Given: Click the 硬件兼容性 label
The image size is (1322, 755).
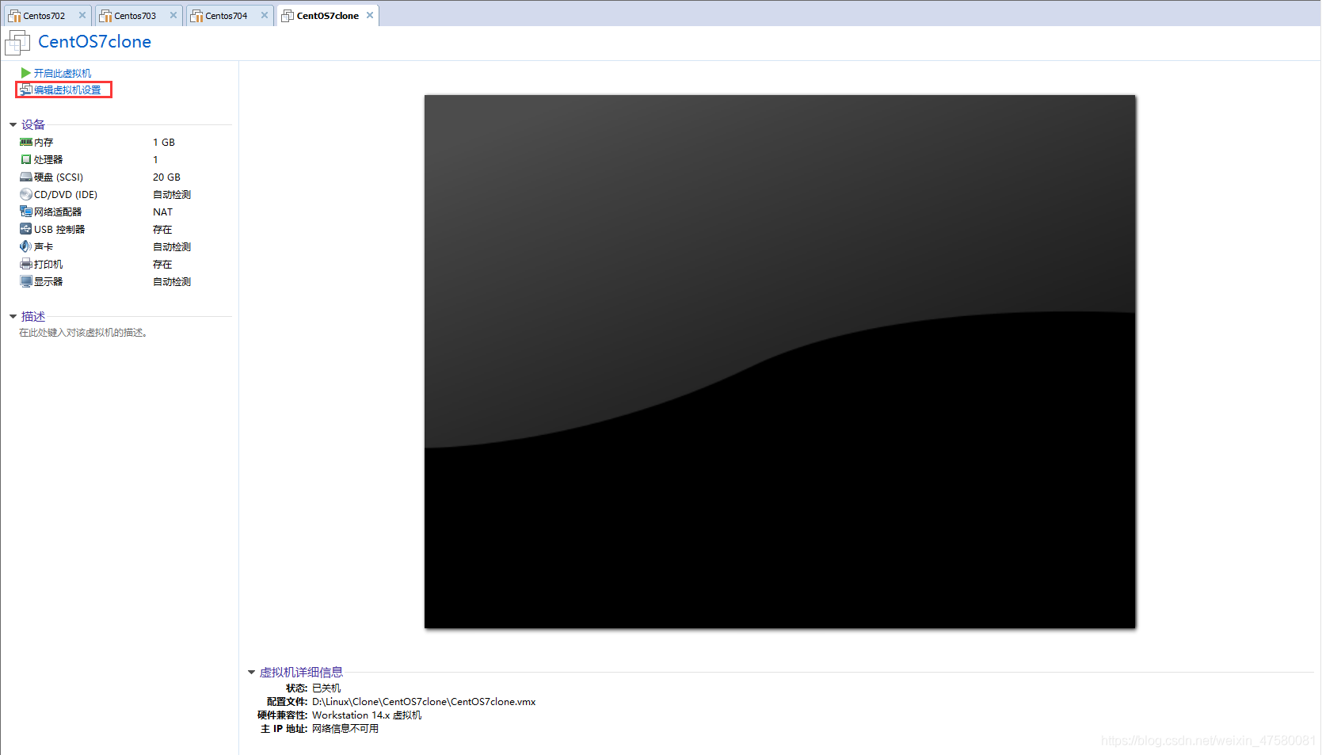Looking at the screenshot, I should (282, 715).
